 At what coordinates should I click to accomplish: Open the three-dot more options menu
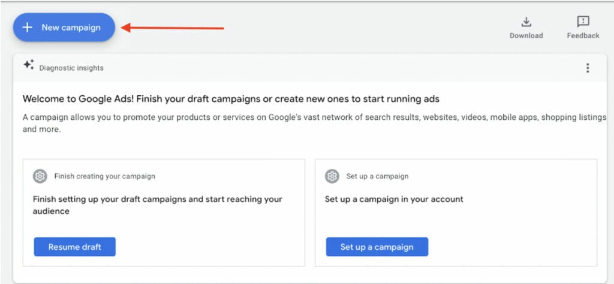[588, 68]
